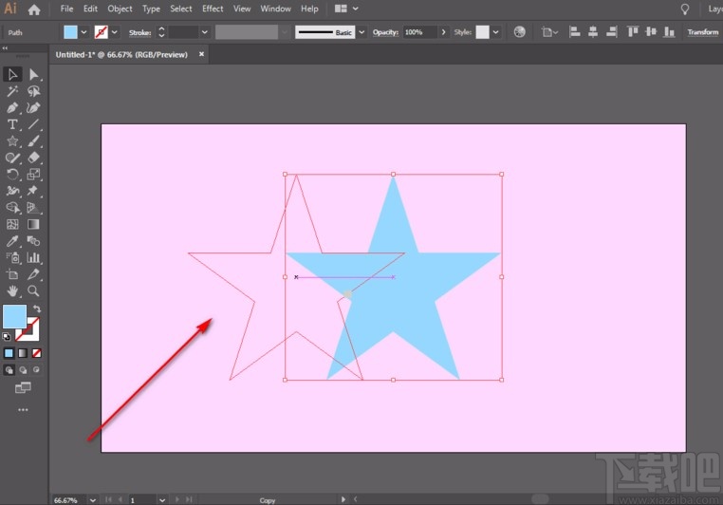
Task: Open the Object menu
Action: (x=120, y=9)
